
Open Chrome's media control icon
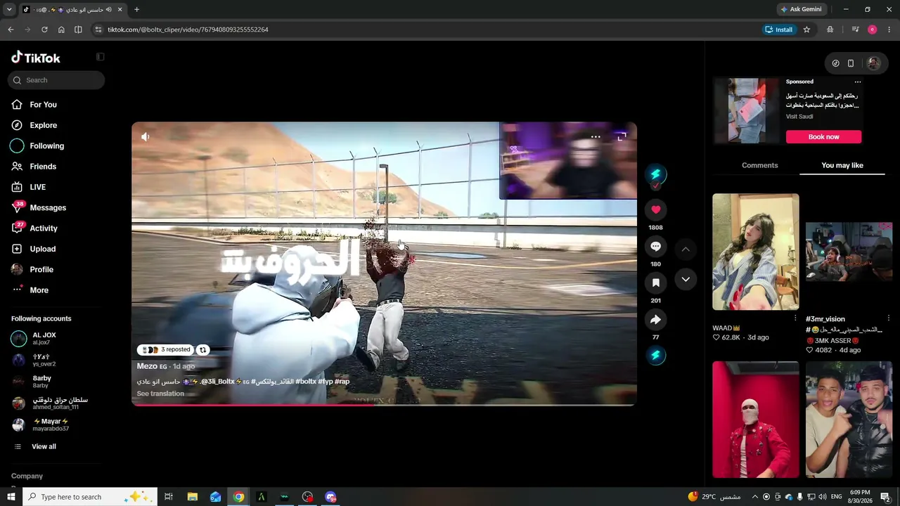(855, 30)
